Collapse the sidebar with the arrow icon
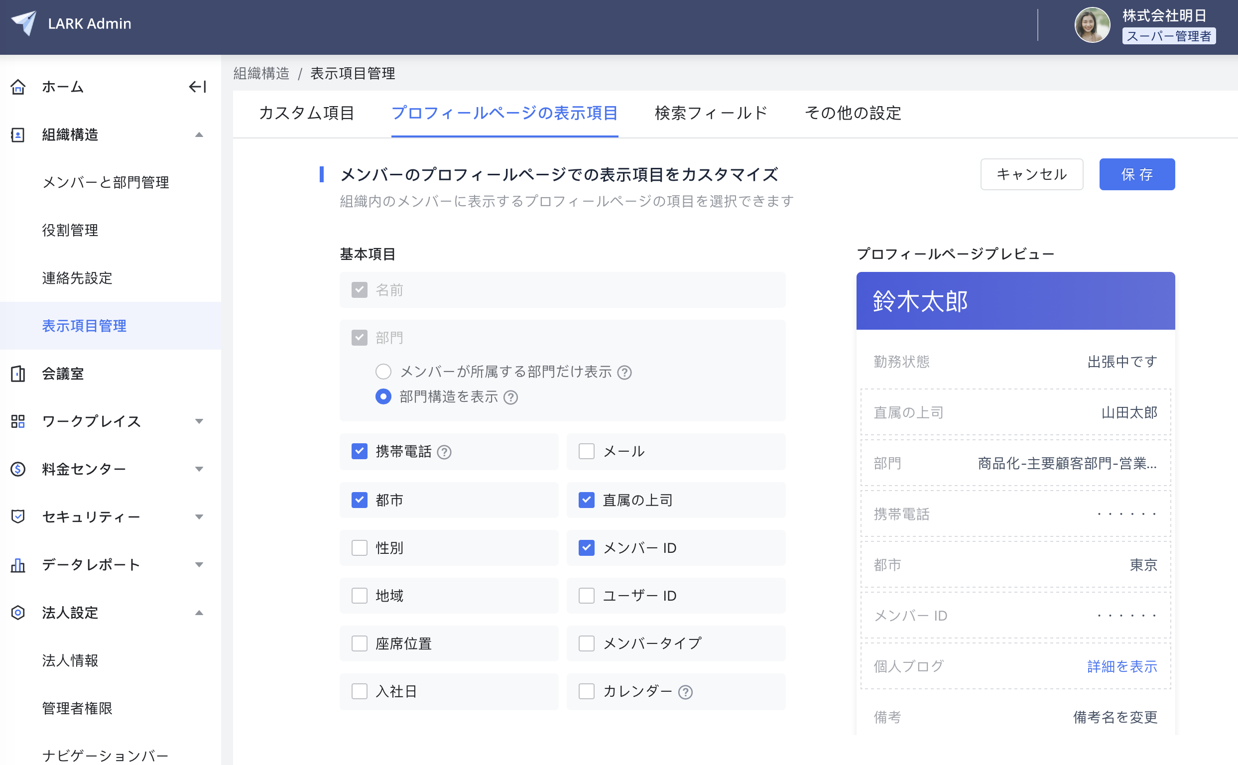 198,87
